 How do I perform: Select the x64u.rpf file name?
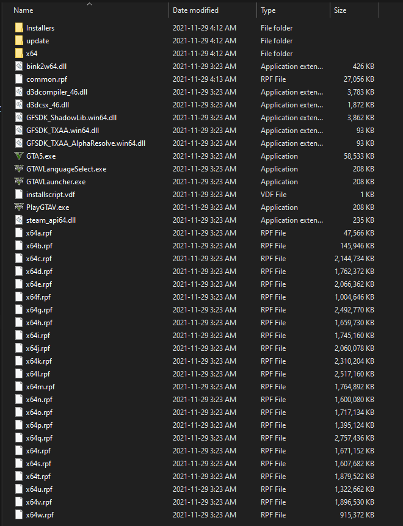39,489
